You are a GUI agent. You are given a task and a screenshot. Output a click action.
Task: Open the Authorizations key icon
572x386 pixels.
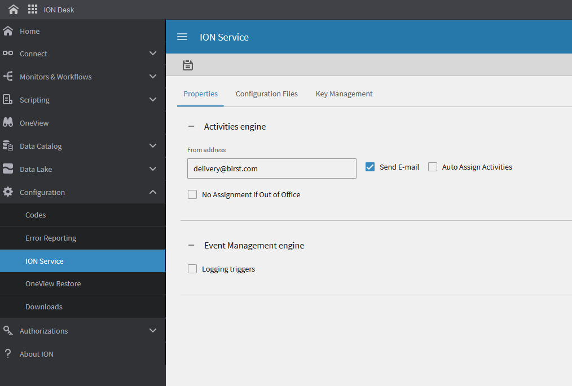pos(8,330)
